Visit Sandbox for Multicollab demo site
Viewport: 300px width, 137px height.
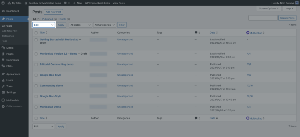click(x=43, y=3)
